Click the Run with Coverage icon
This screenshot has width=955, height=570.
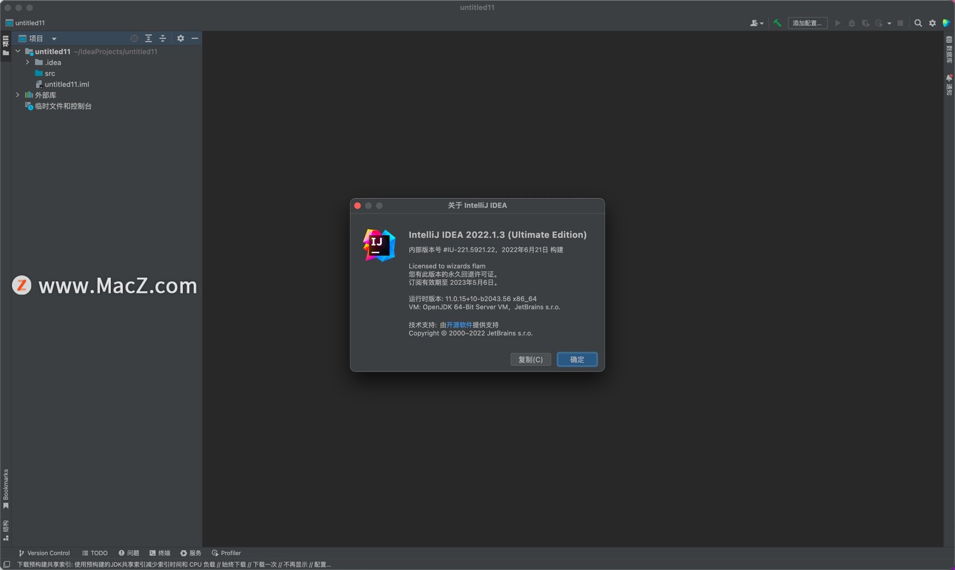[865, 23]
